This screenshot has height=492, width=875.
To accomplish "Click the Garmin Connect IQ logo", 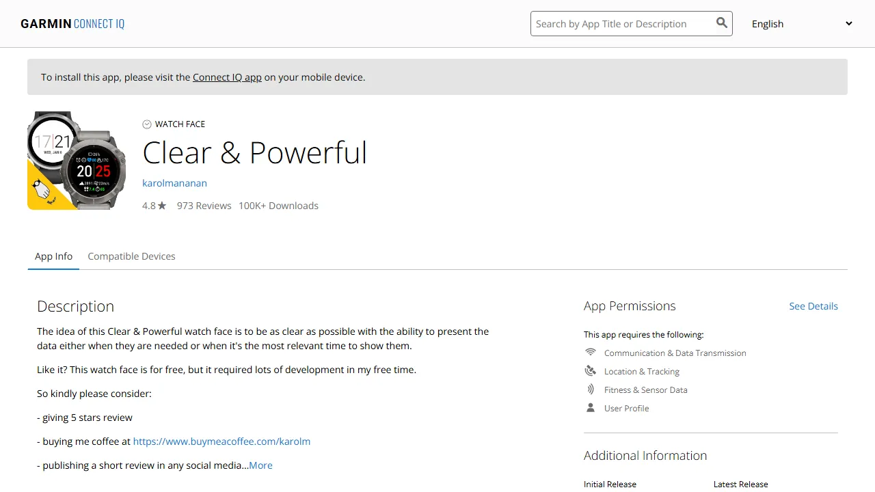I will tap(72, 24).
